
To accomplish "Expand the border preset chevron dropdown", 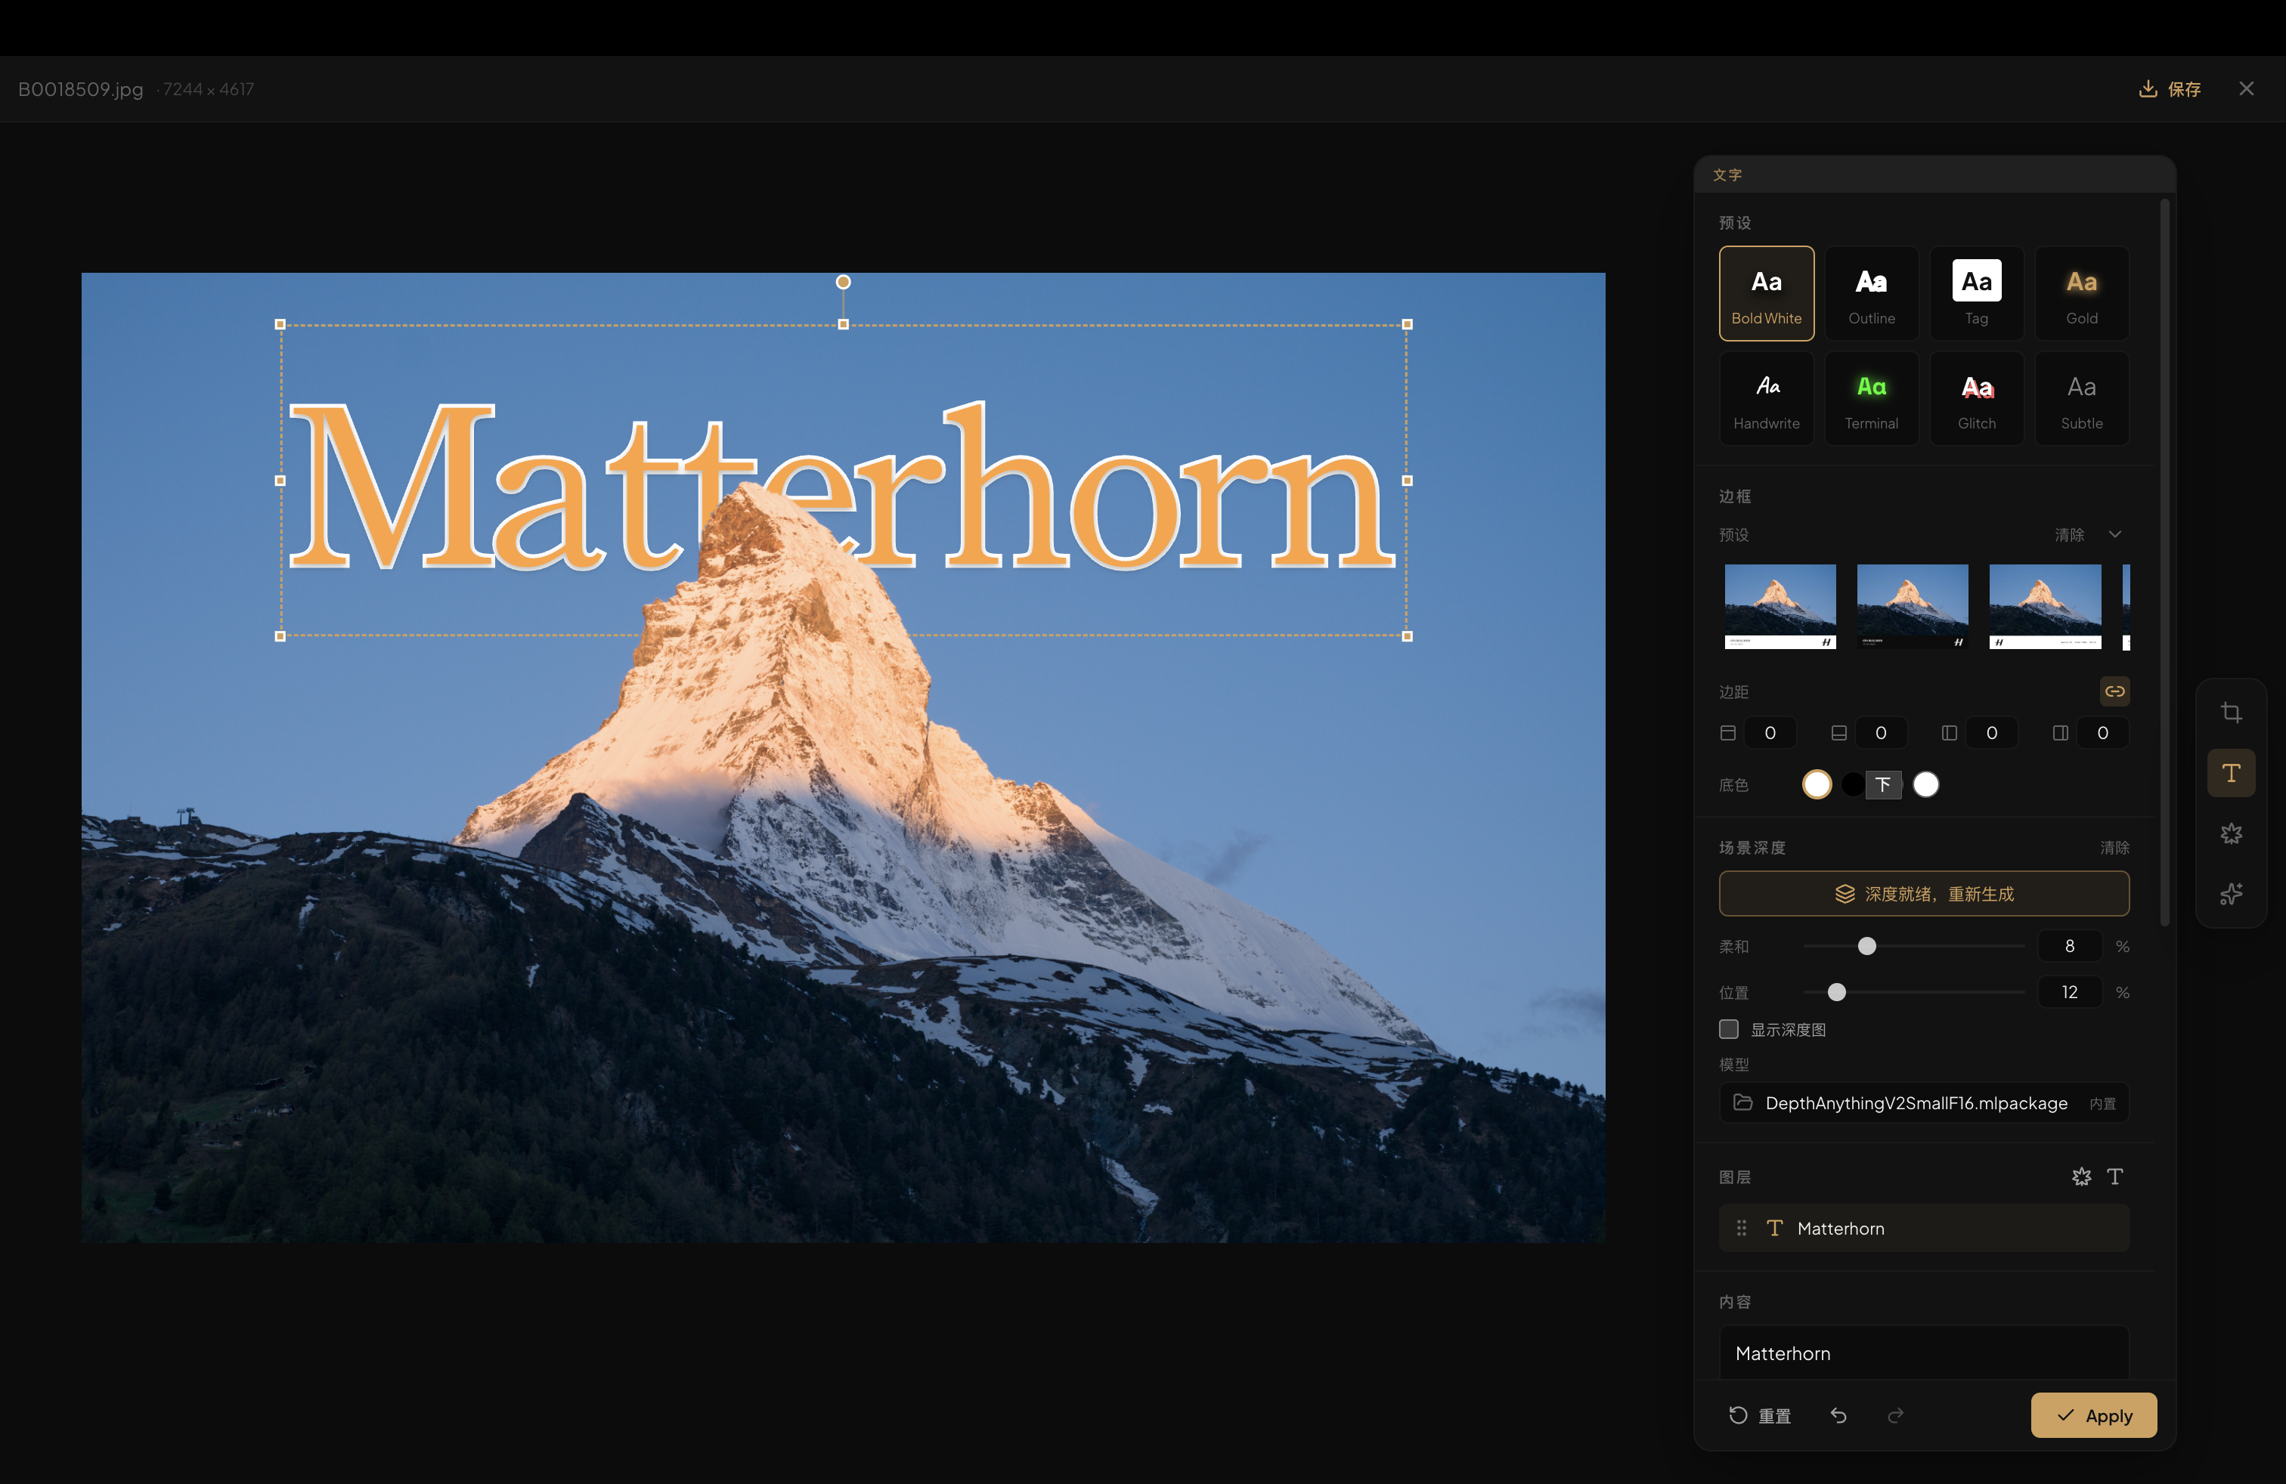I will pos(2114,535).
